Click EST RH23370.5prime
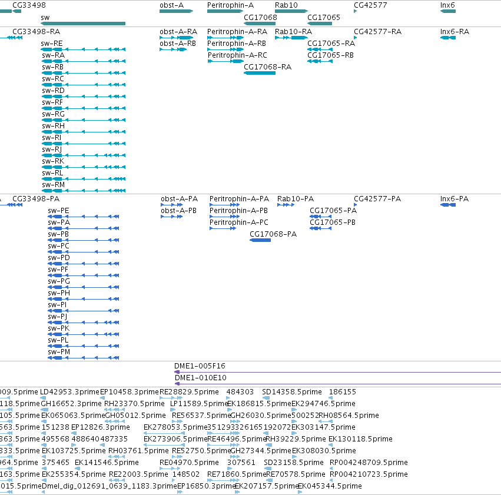 click(x=114, y=410)
